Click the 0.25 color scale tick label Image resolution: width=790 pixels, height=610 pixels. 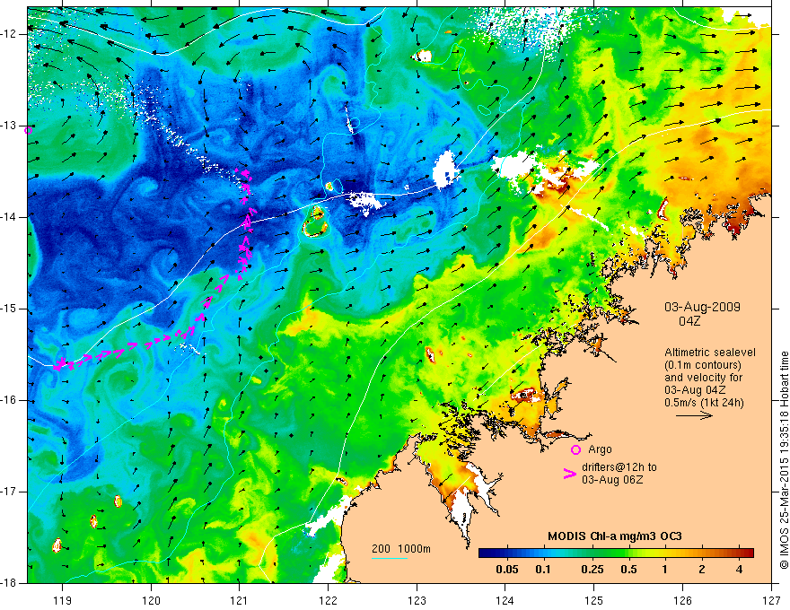point(592,570)
